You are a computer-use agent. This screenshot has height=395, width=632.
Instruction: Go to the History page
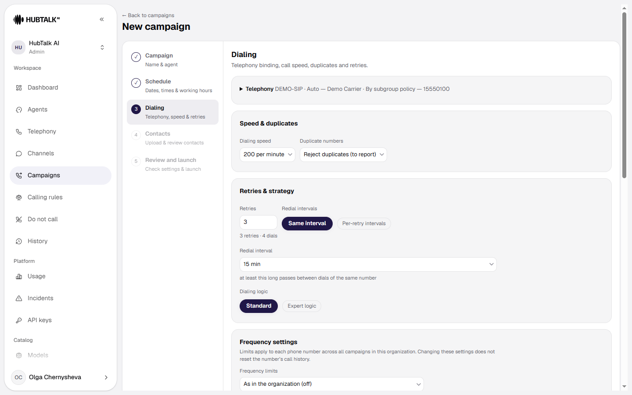[61, 241]
